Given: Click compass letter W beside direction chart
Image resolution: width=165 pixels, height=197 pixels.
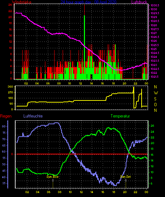Looking at the screenshot, I should (x=156, y=93).
